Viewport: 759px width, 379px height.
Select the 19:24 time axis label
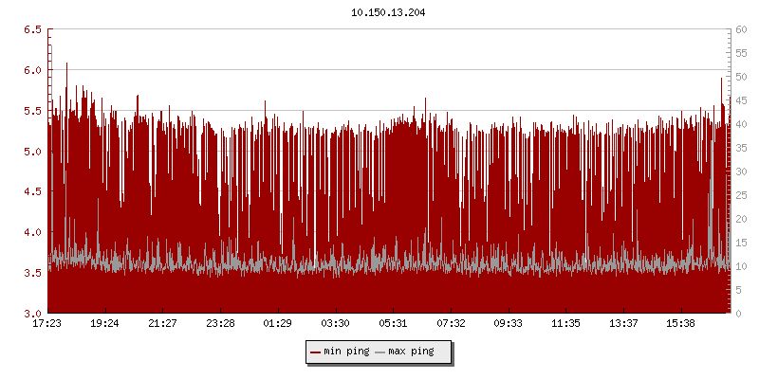pyautogui.click(x=105, y=323)
